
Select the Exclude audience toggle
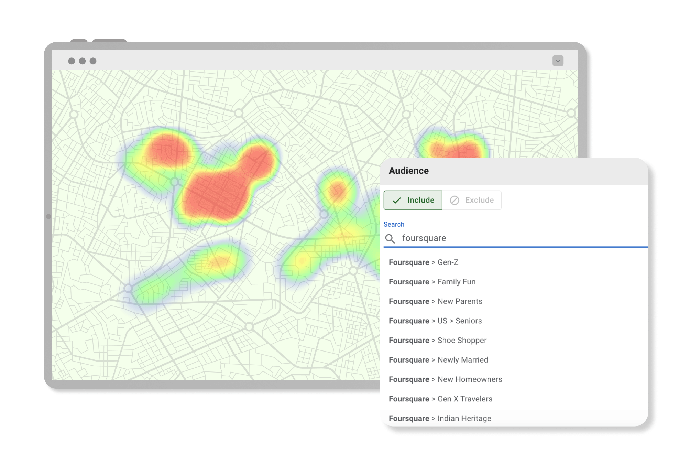tap(472, 200)
